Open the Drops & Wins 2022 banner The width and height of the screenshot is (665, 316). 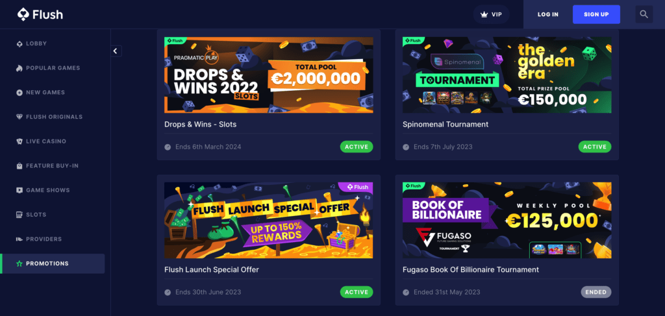(269, 75)
